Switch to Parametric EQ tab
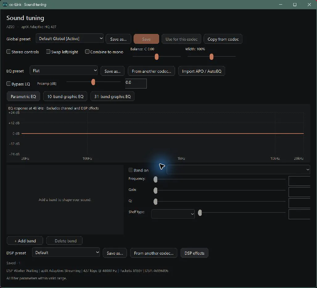 click(23, 97)
